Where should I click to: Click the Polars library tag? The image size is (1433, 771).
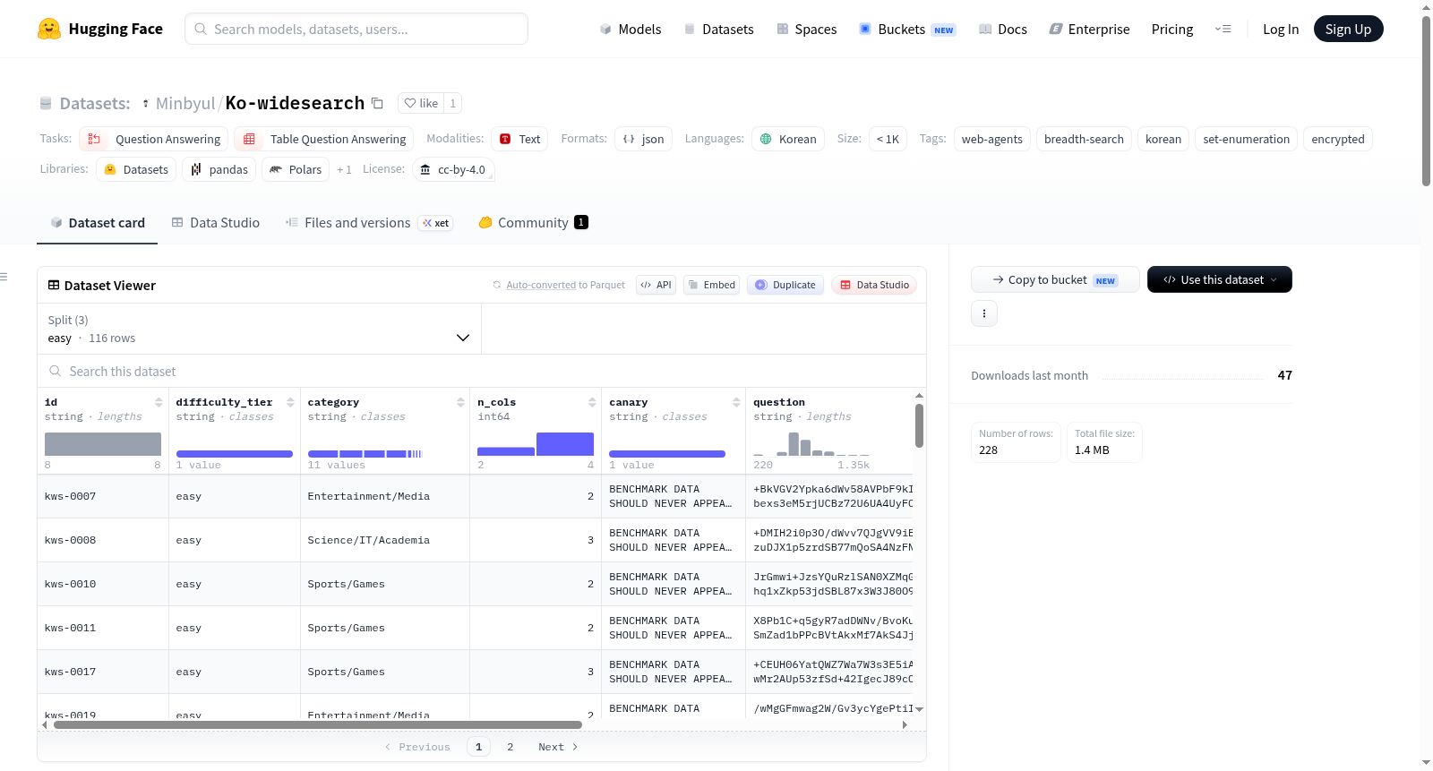click(296, 169)
